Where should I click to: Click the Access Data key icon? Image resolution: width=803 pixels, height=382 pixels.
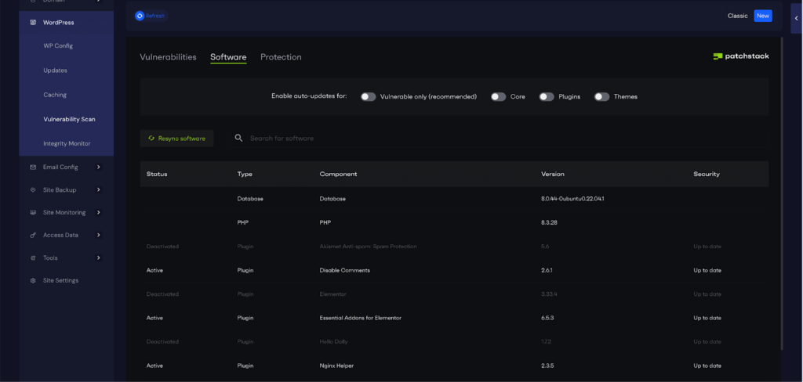(33, 235)
